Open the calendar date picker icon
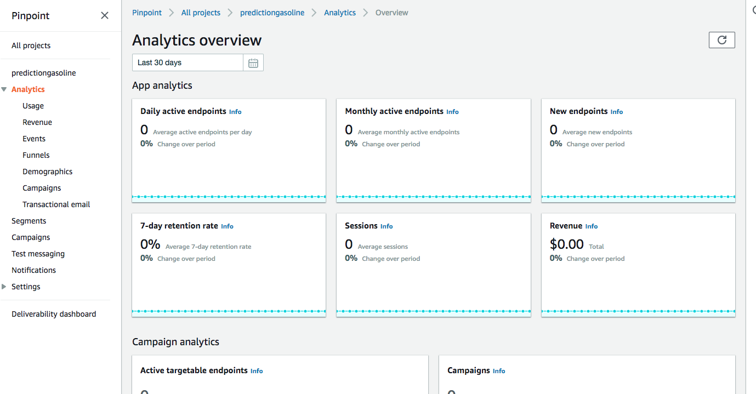This screenshot has width=756, height=394. tap(253, 63)
